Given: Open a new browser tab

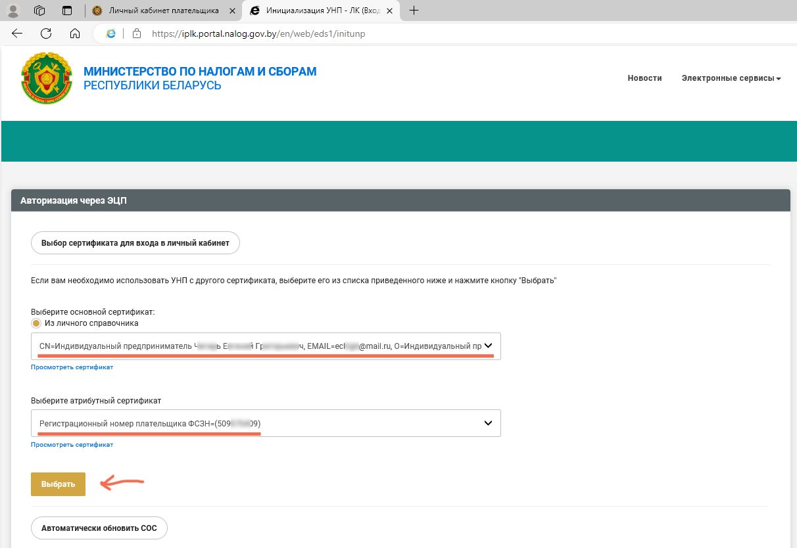Looking at the screenshot, I should (x=414, y=11).
